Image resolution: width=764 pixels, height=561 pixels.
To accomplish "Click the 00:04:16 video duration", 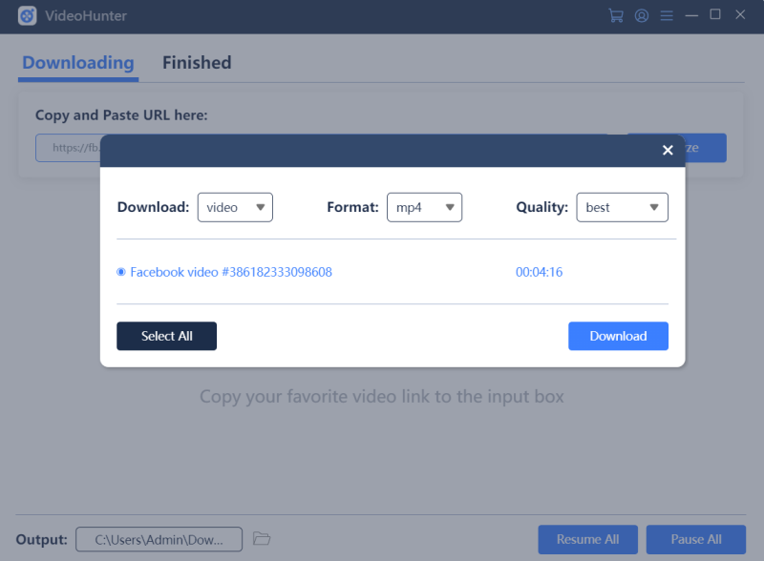I will [x=539, y=272].
